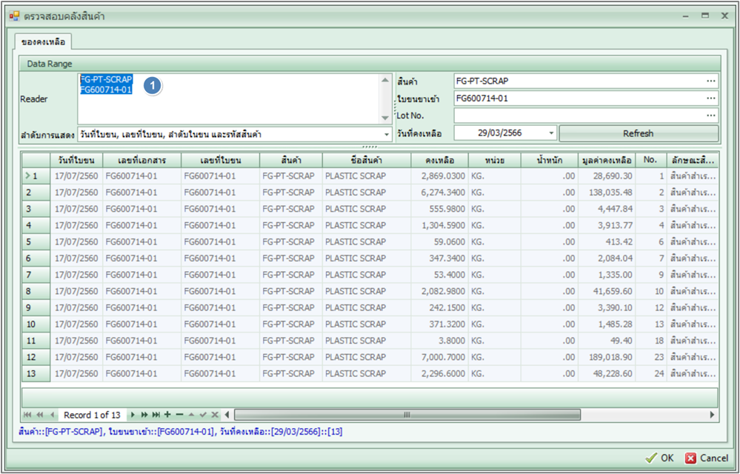This screenshot has height=474, width=740.
Task: Go to first record in navigator
Action: tap(27, 415)
